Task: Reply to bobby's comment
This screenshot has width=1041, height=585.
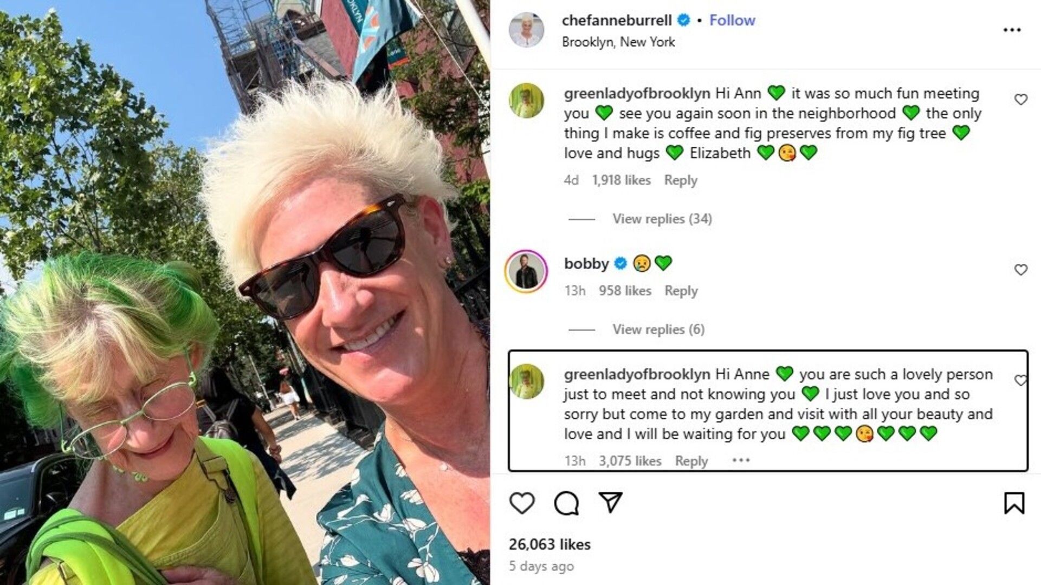Action: tap(681, 291)
